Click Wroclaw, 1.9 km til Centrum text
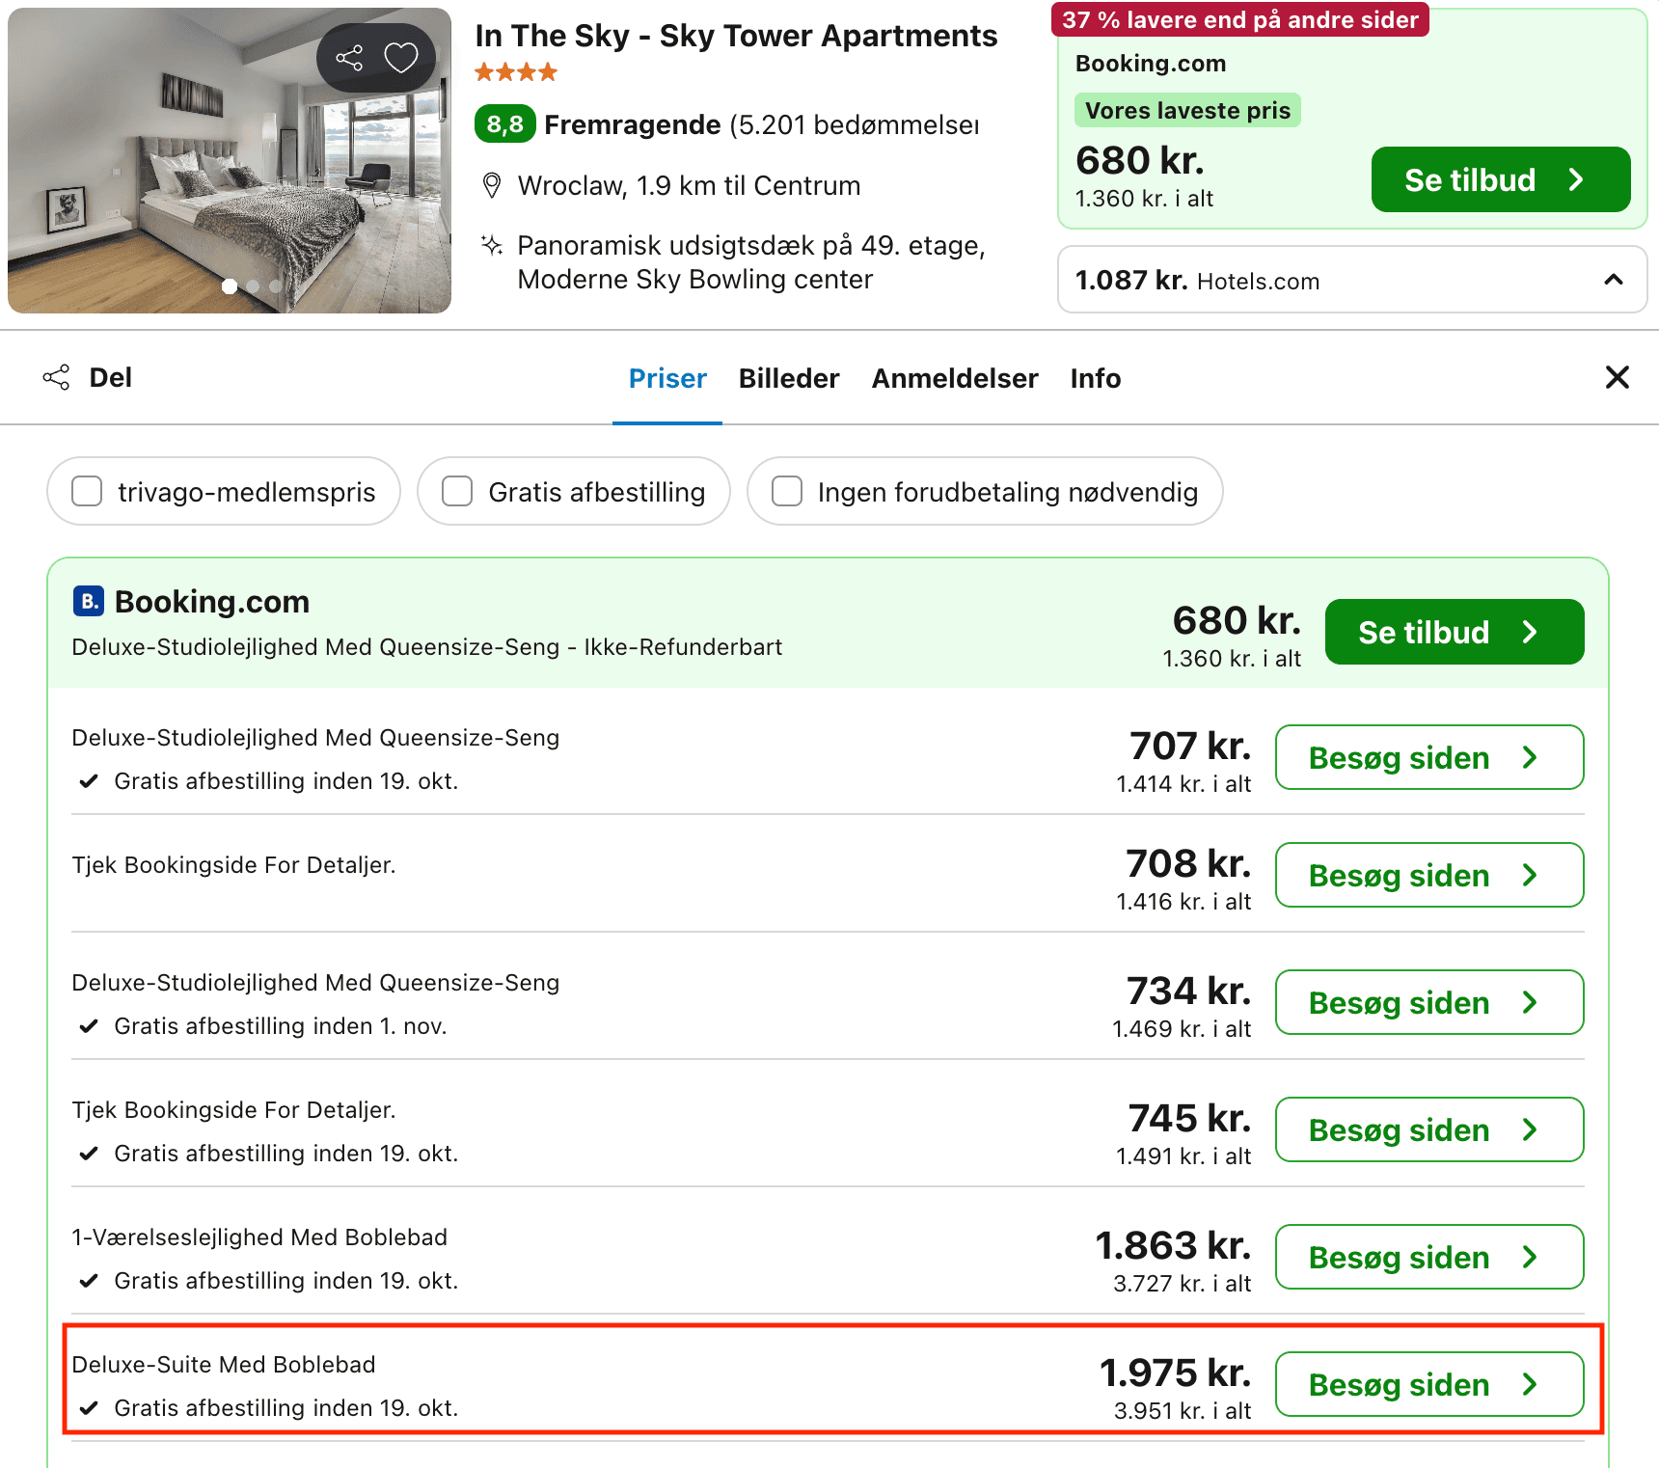The width and height of the screenshot is (1659, 1468). coord(689,185)
